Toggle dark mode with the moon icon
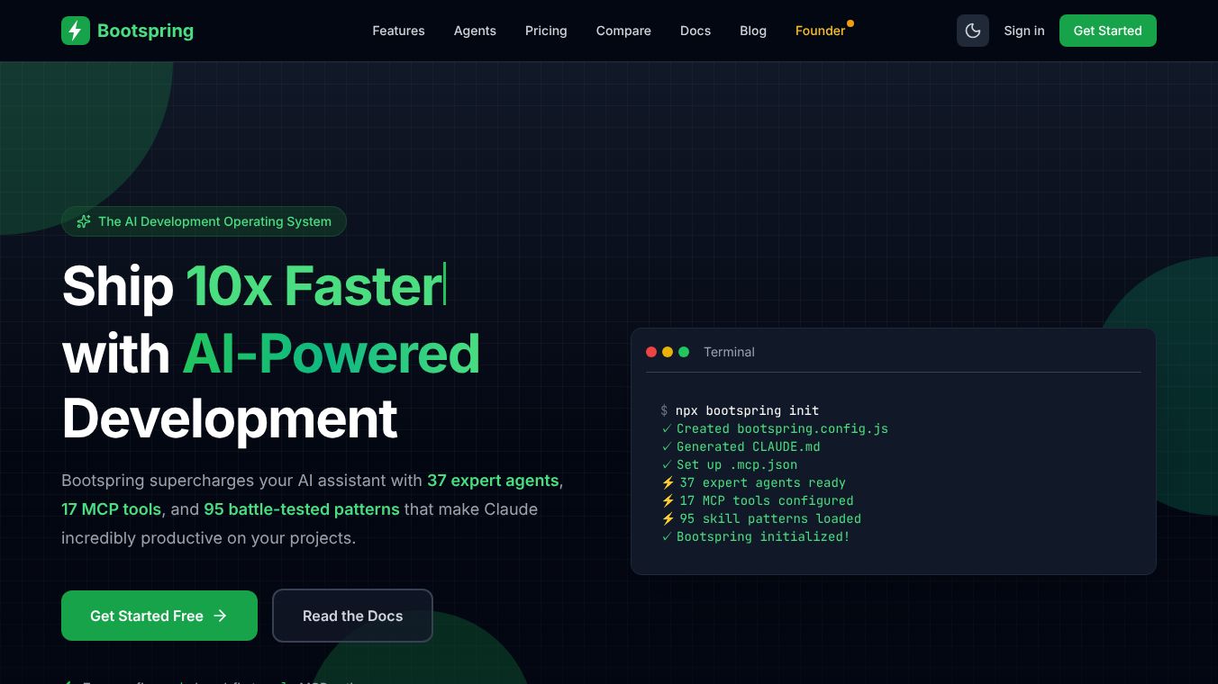The image size is (1218, 684). 973,31
